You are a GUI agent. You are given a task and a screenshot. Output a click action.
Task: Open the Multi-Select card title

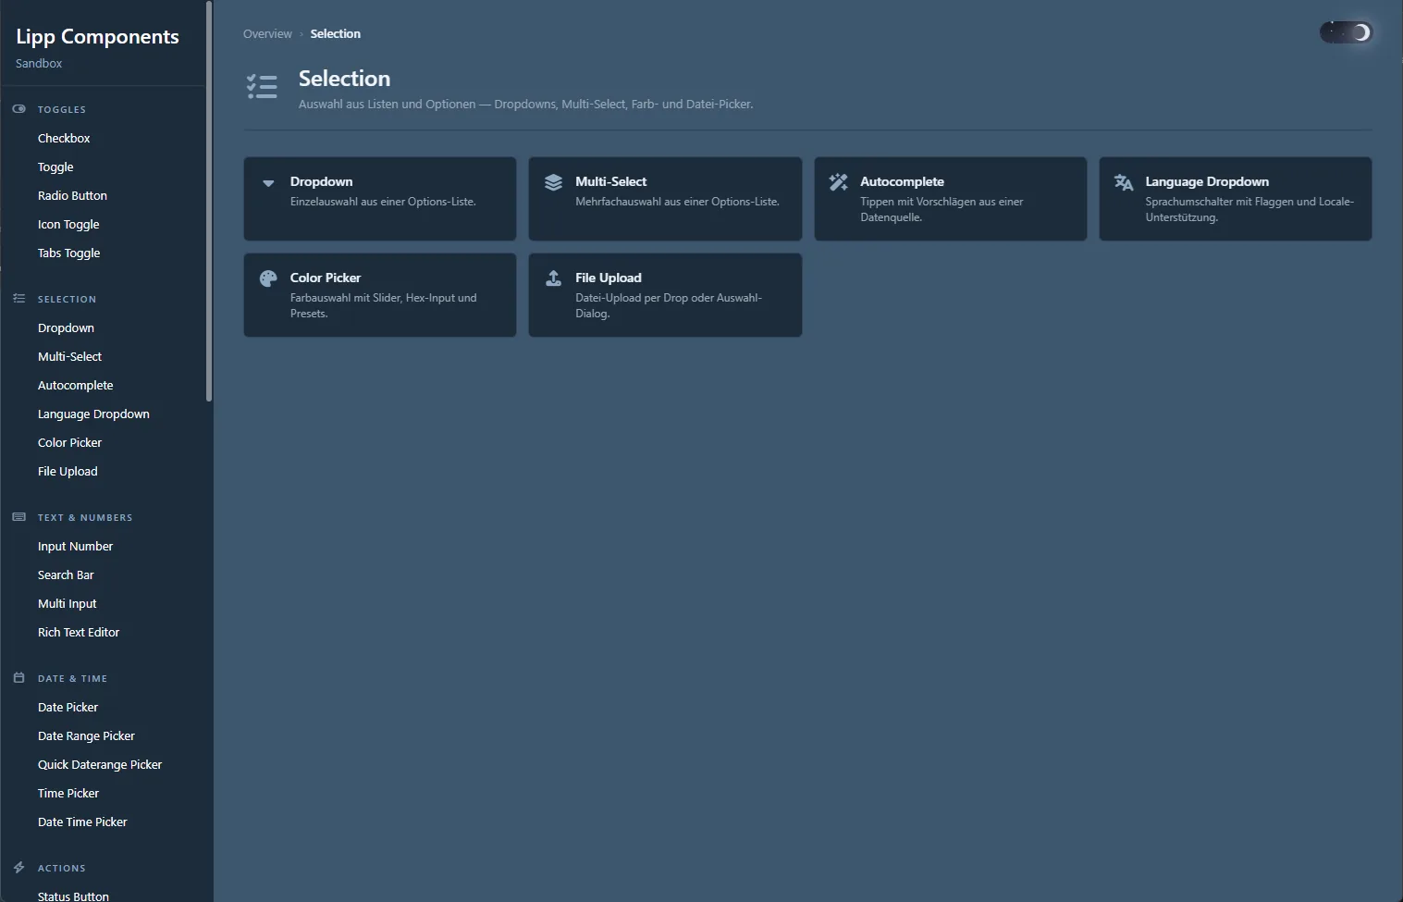tap(610, 182)
